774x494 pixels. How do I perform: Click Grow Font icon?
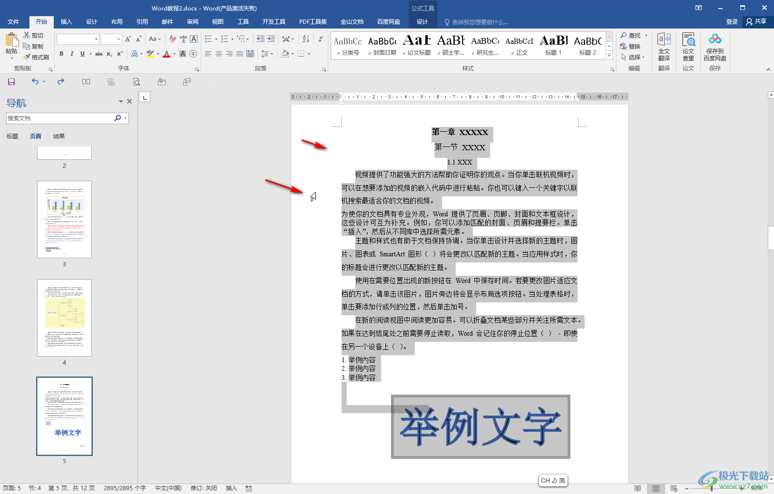click(x=128, y=39)
